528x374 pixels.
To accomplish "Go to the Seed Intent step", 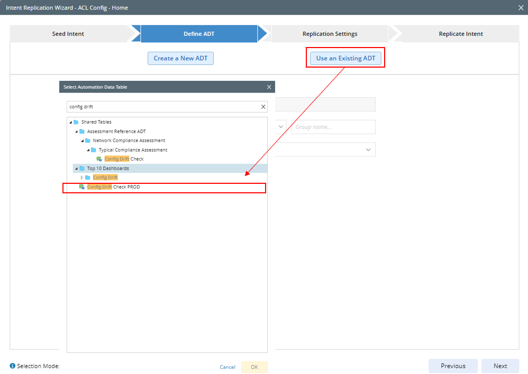I will [x=68, y=34].
